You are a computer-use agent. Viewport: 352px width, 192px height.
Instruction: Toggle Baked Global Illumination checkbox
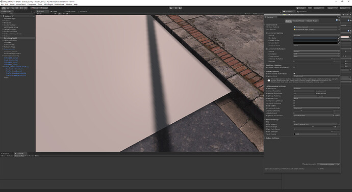pyautogui.click(x=294, y=74)
